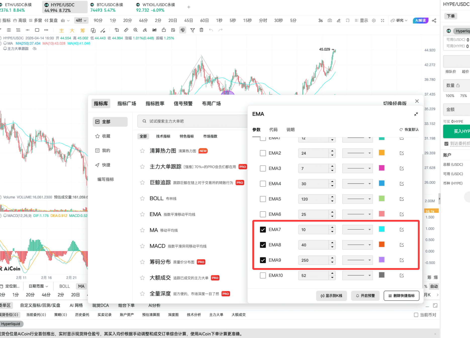Open the 4时 timeframe dropdown

coord(81,20)
